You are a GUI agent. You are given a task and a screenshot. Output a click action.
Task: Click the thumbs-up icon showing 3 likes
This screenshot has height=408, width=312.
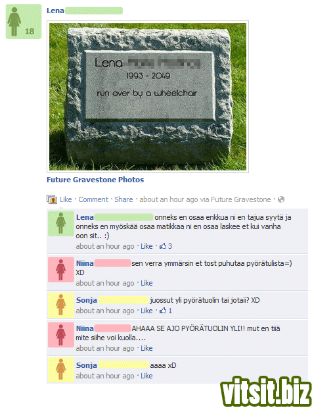tap(163, 246)
